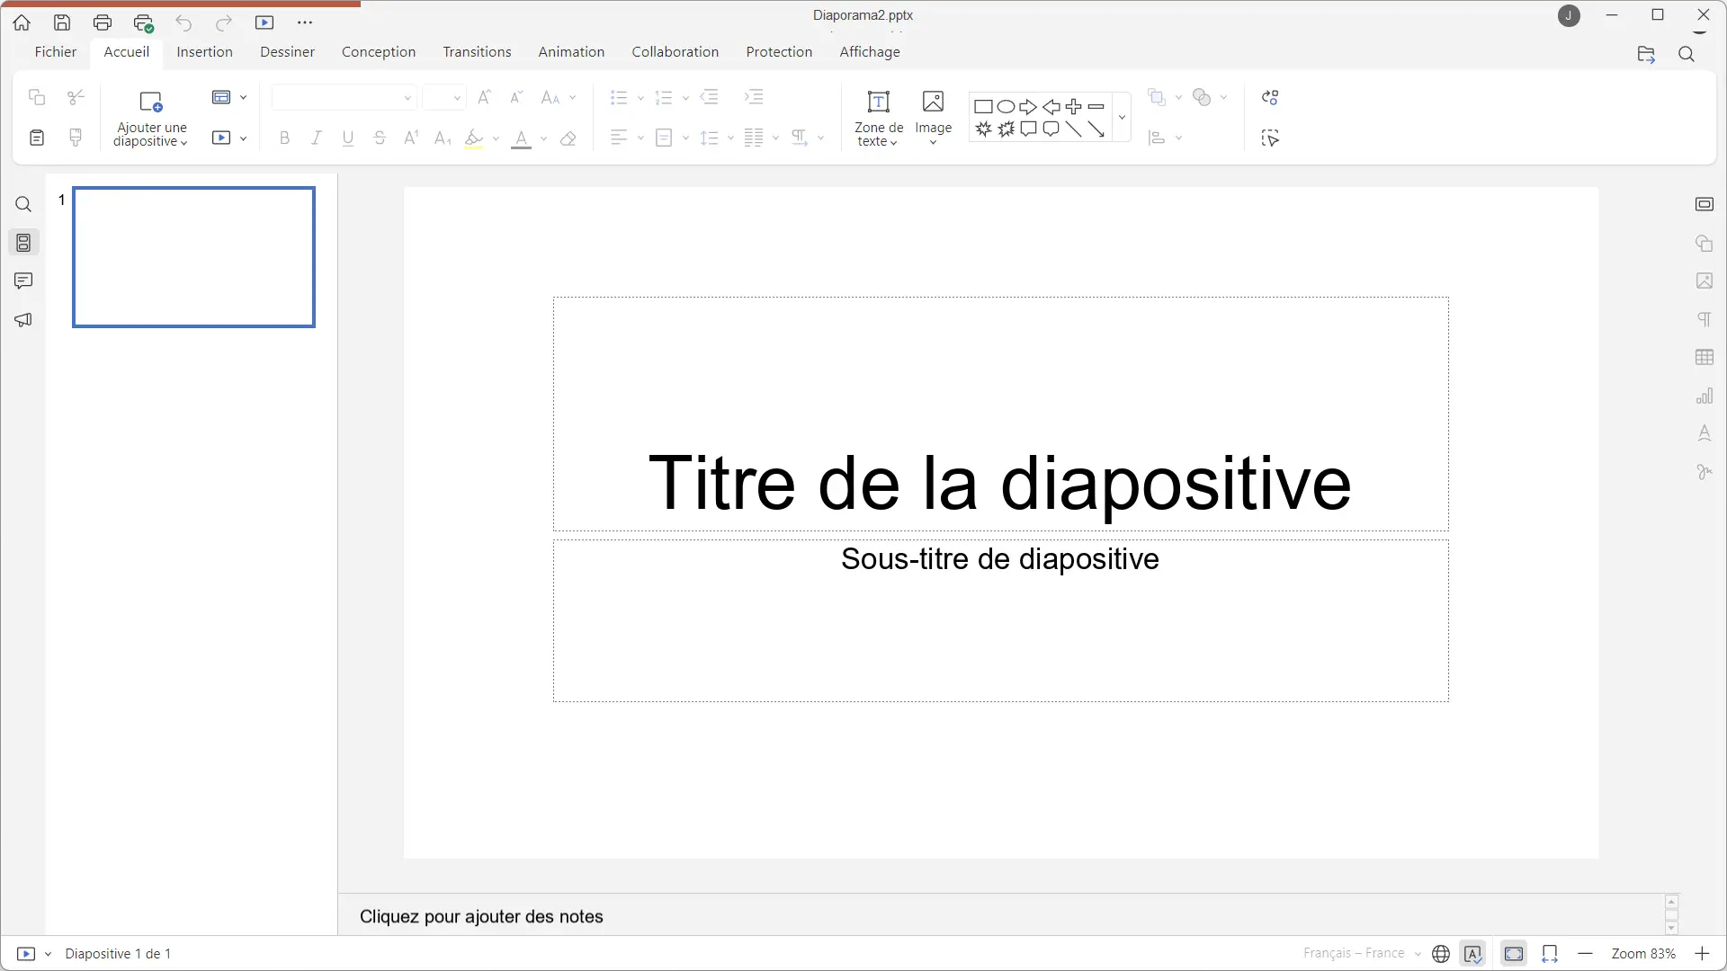Click the zoom out minus button
Viewport: 1727px width, 971px height.
(x=1586, y=954)
